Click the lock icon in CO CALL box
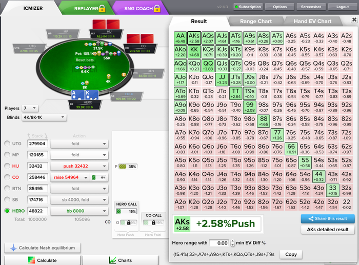Screen dimensions: 359x265 [x=154, y=222]
